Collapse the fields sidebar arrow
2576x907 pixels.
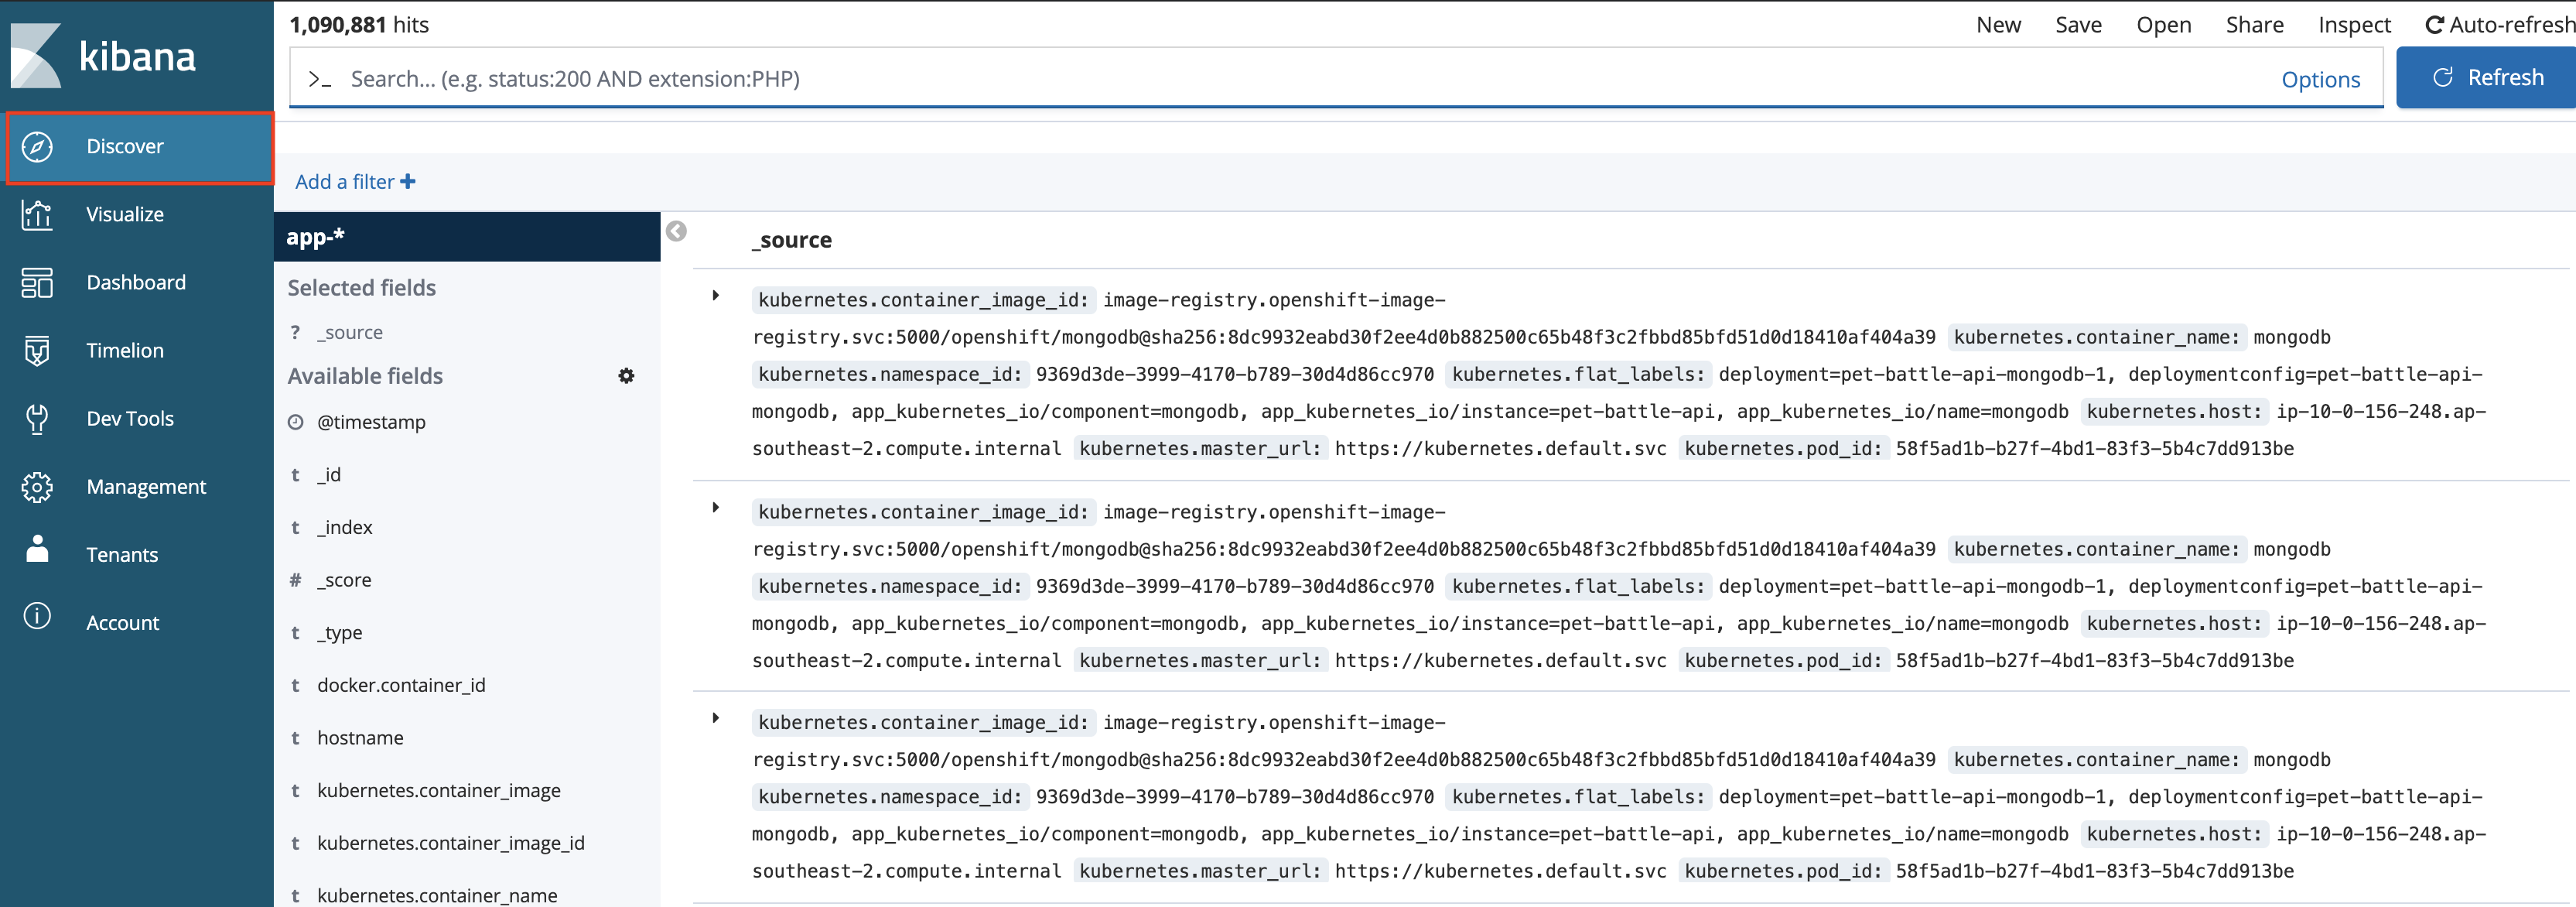pos(677,232)
